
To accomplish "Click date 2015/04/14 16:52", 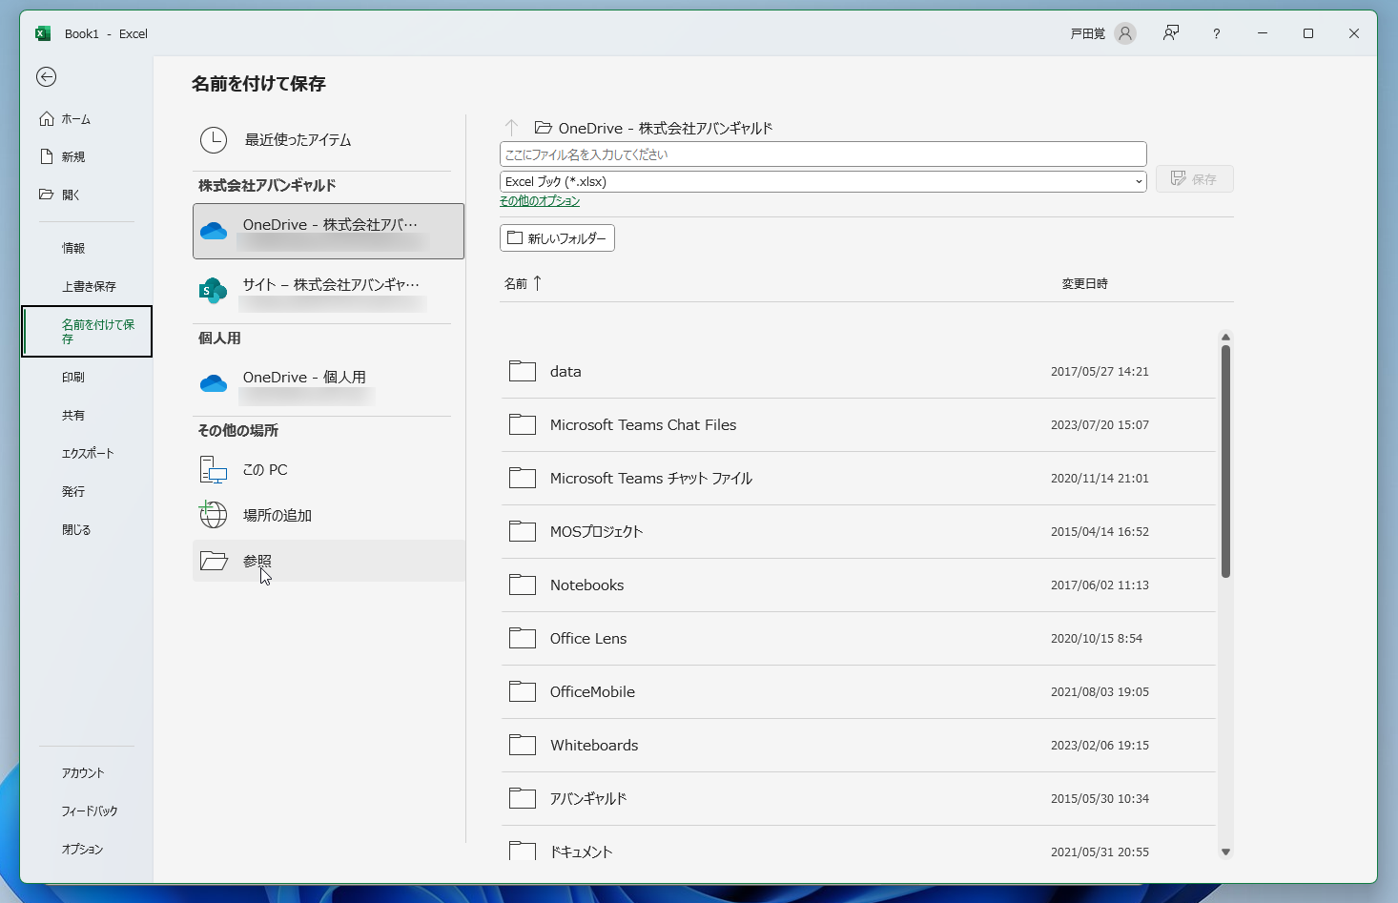I will click(x=1100, y=532).
